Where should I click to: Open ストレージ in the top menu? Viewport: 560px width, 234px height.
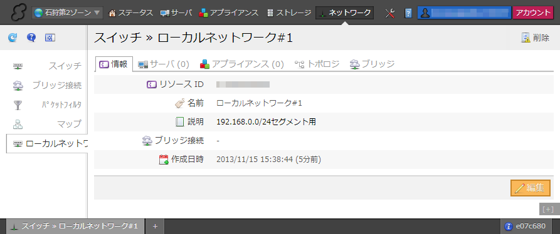click(289, 13)
